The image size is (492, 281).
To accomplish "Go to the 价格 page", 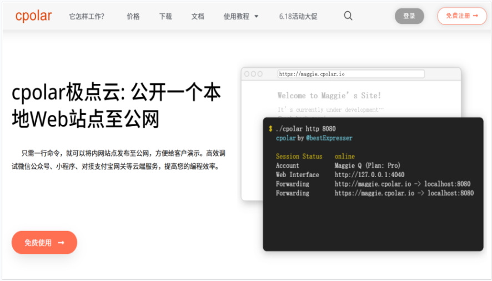I will click(x=133, y=17).
